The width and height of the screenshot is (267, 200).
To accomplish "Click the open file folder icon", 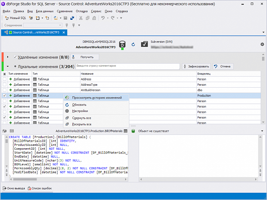I will tap(56, 18).
